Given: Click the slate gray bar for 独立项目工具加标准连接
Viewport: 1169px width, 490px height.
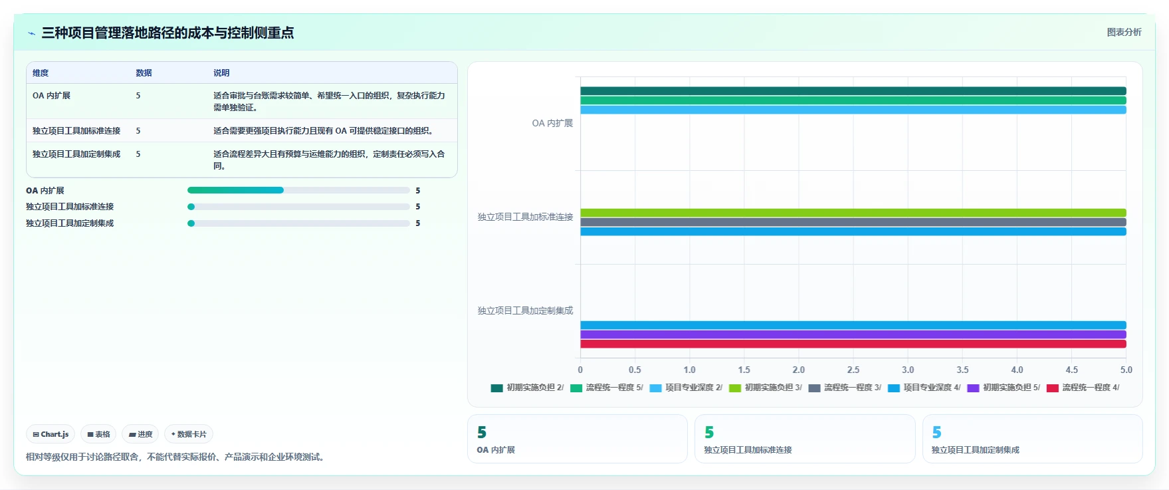Looking at the screenshot, I should click(x=853, y=222).
